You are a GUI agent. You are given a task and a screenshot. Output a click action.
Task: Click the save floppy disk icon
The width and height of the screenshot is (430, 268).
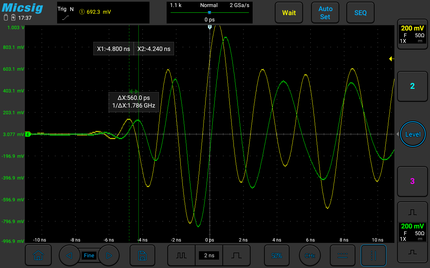click(x=142, y=256)
